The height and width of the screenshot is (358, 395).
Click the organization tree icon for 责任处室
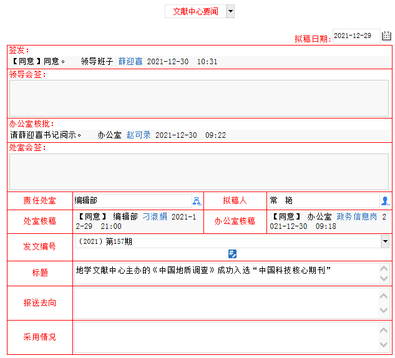197,201
